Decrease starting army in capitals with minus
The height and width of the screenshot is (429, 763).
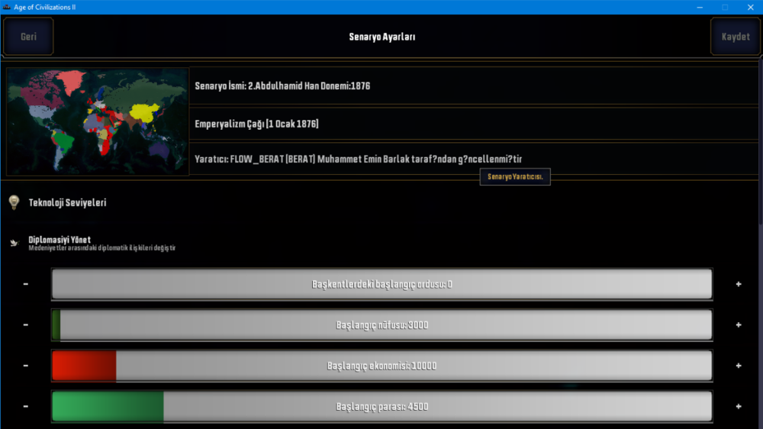click(x=26, y=284)
